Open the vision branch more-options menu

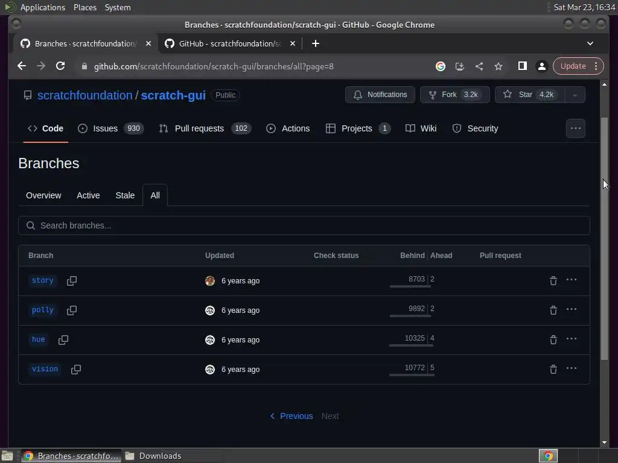click(x=572, y=368)
